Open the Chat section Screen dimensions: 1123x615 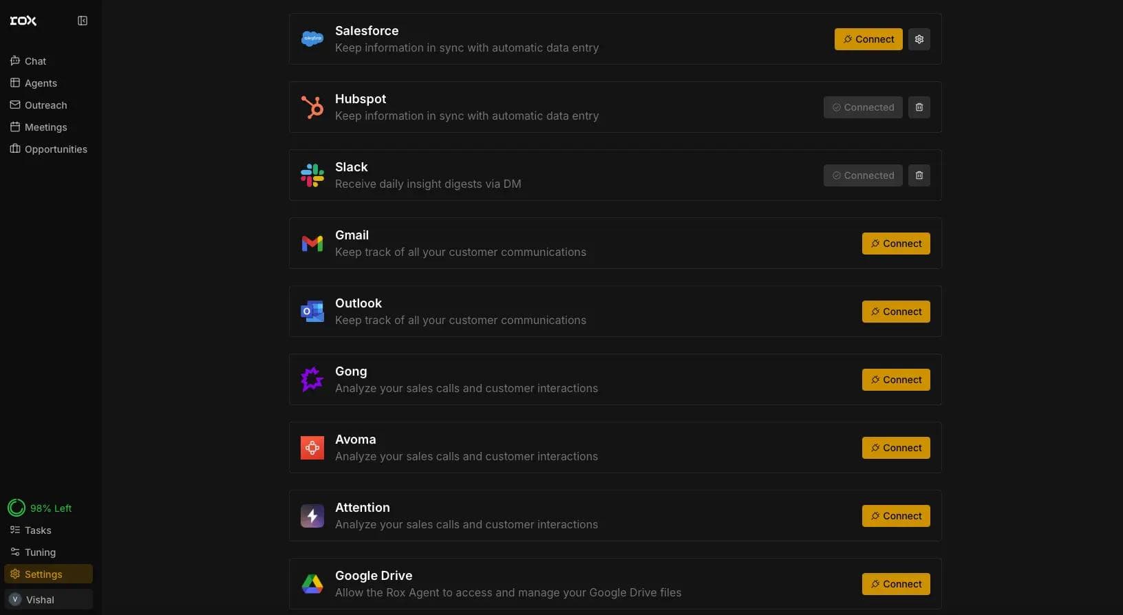[35, 61]
